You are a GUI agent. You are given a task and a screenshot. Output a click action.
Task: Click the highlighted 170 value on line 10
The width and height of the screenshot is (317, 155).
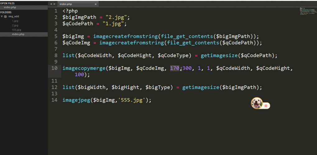tap(175, 68)
